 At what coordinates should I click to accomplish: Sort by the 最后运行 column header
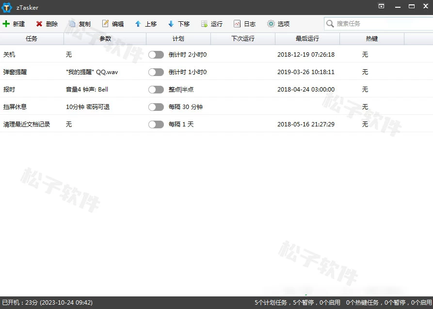point(307,39)
